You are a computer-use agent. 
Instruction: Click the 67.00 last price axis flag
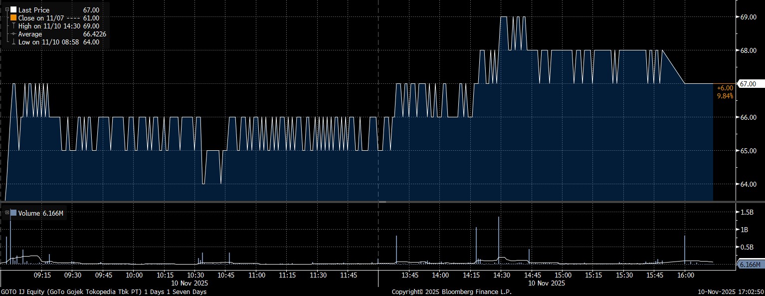(748, 84)
